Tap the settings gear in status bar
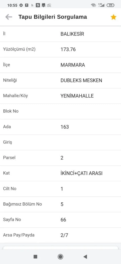Screen dimensions: 121x264 [21, 5]
